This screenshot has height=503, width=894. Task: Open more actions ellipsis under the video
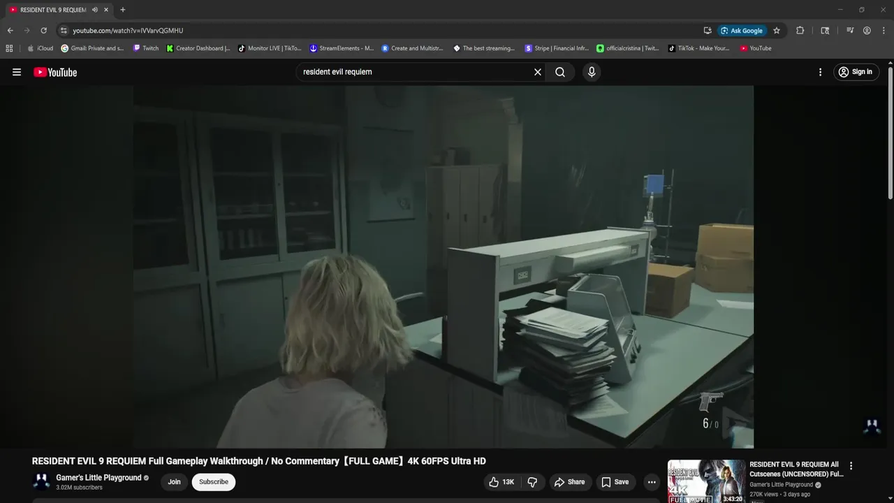click(x=652, y=482)
